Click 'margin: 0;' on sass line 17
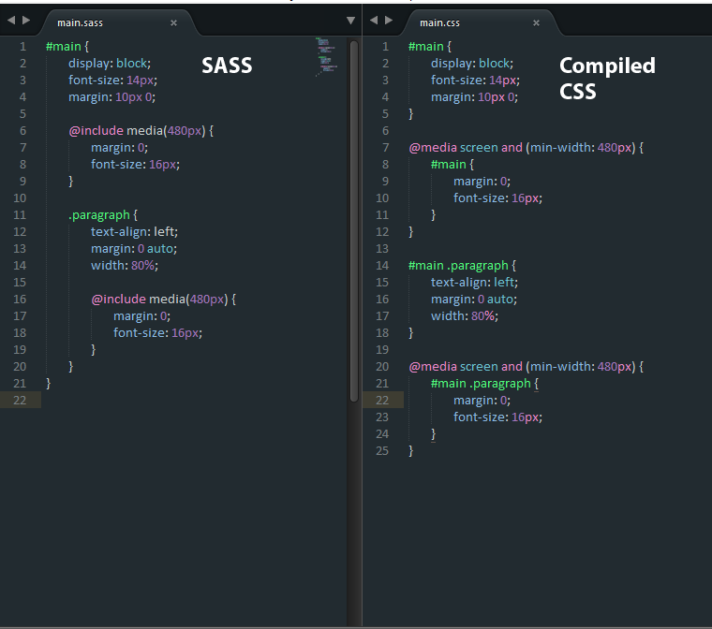 pos(141,315)
